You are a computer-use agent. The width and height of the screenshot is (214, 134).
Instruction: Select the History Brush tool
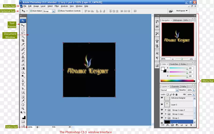(x=23, y=61)
